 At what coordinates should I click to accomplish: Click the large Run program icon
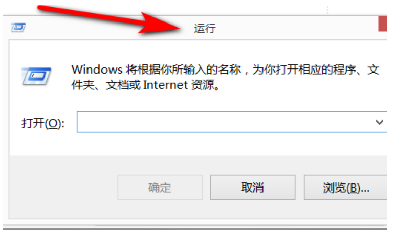36,76
